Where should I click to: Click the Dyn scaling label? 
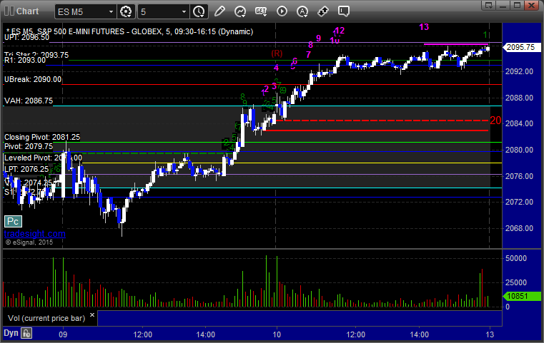[11, 333]
